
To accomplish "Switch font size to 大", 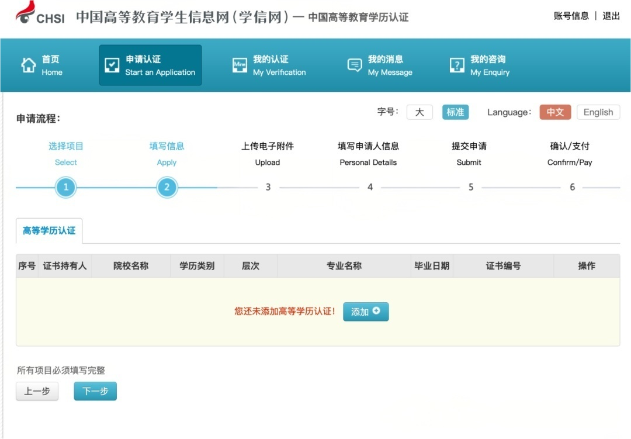I will pos(419,112).
